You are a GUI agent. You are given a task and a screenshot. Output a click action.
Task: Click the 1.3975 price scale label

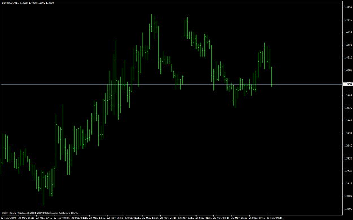click(348, 108)
